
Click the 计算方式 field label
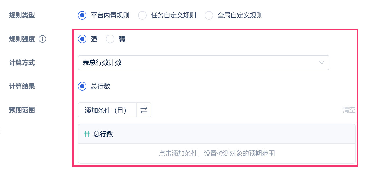coord(22,63)
